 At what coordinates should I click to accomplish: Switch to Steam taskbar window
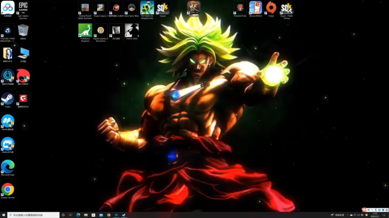pos(124,215)
